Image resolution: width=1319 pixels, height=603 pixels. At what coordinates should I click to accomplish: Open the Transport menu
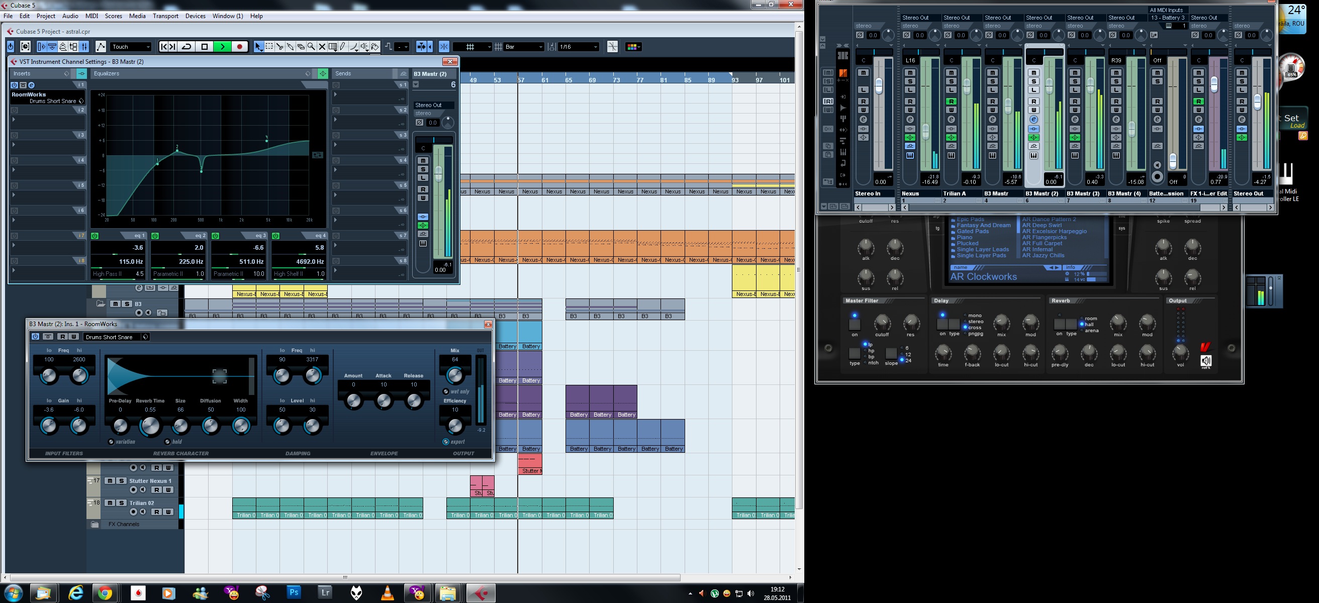(x=165, y=16)
